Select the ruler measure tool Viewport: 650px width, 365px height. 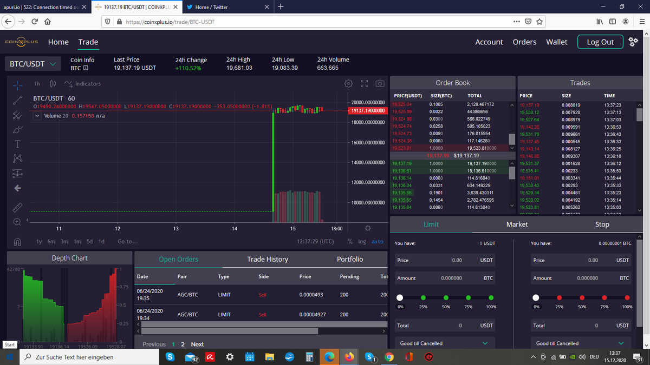coord(17,207)
